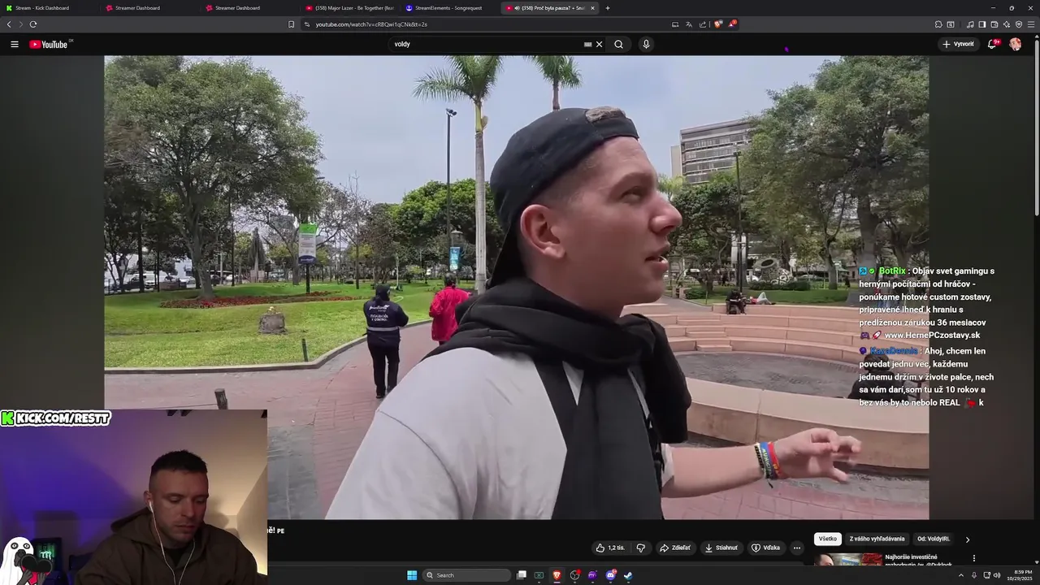
Task: Open Brave browser from the taskbar
Action: (x=557, y=575)
